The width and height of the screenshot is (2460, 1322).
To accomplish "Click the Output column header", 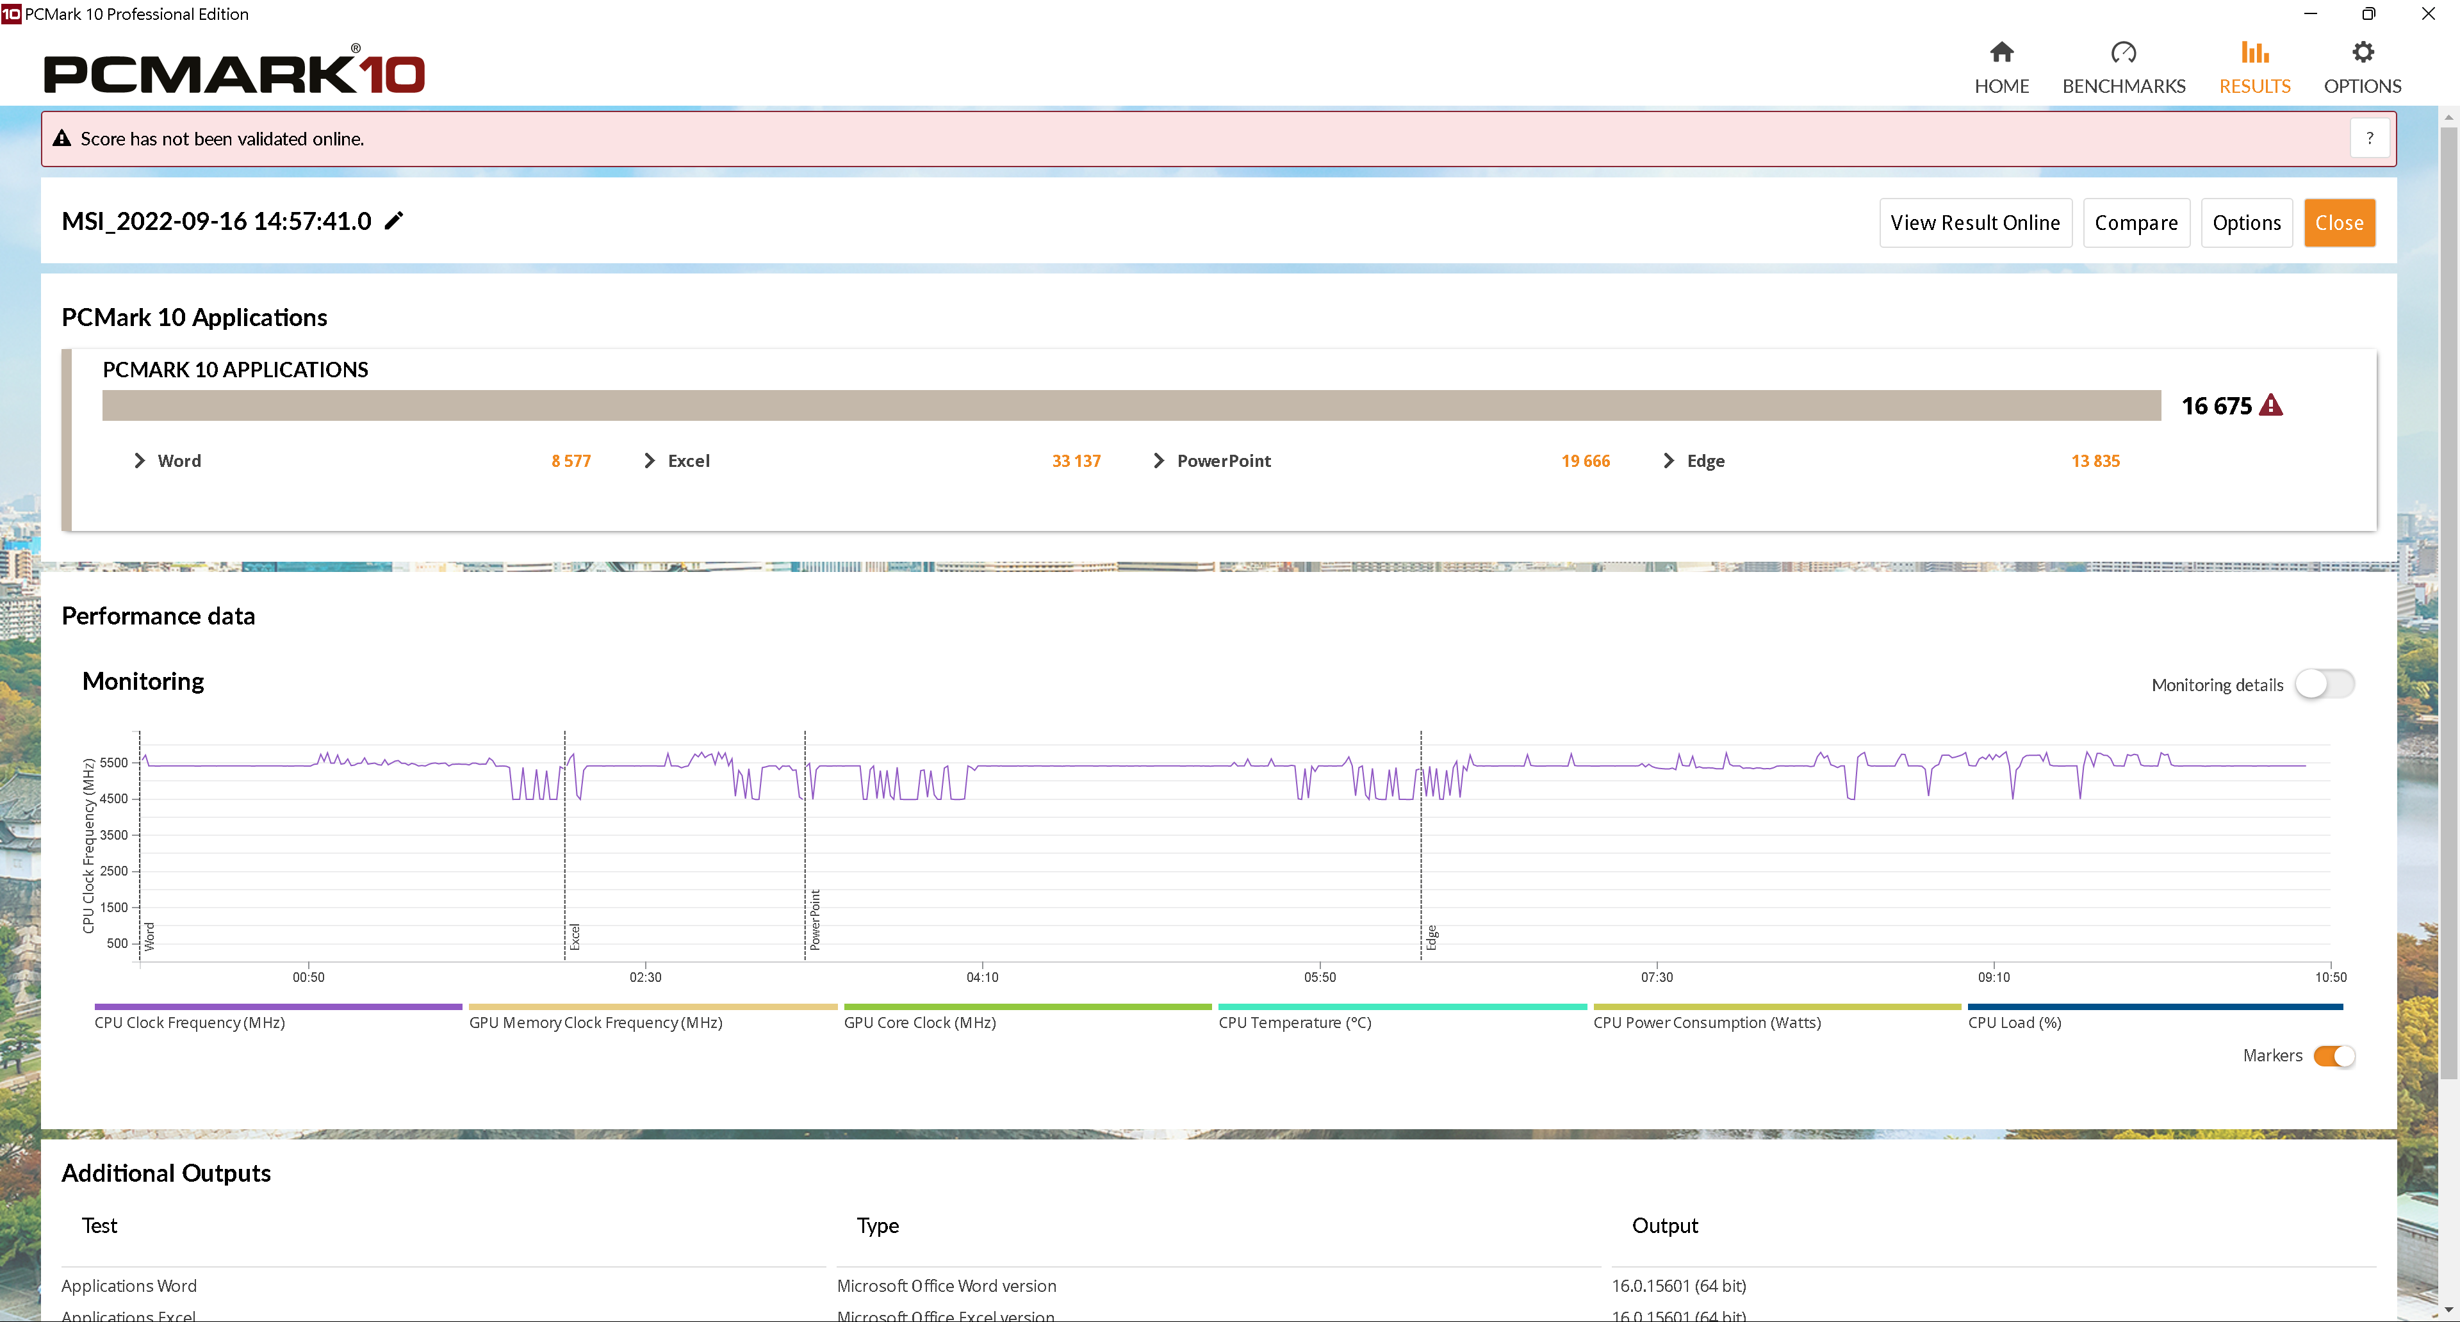I will pos(1664,1225).
